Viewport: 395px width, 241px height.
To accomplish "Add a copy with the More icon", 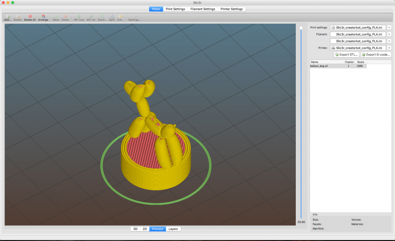I will pyautogui.click(x=56, y=17).
